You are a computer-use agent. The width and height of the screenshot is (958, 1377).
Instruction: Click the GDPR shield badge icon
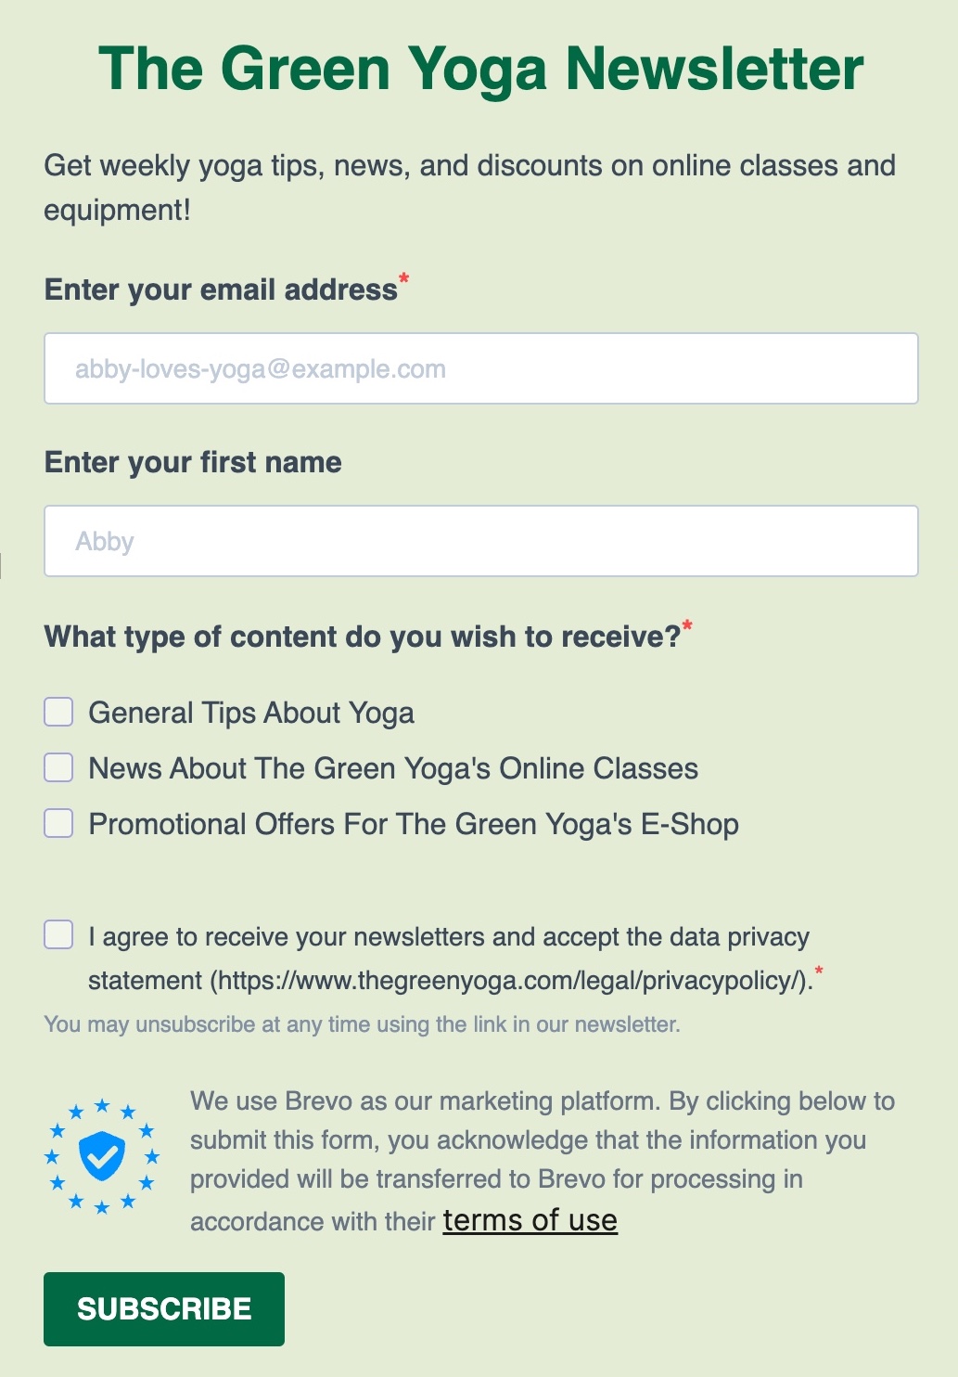click(x=102, y=1156)
